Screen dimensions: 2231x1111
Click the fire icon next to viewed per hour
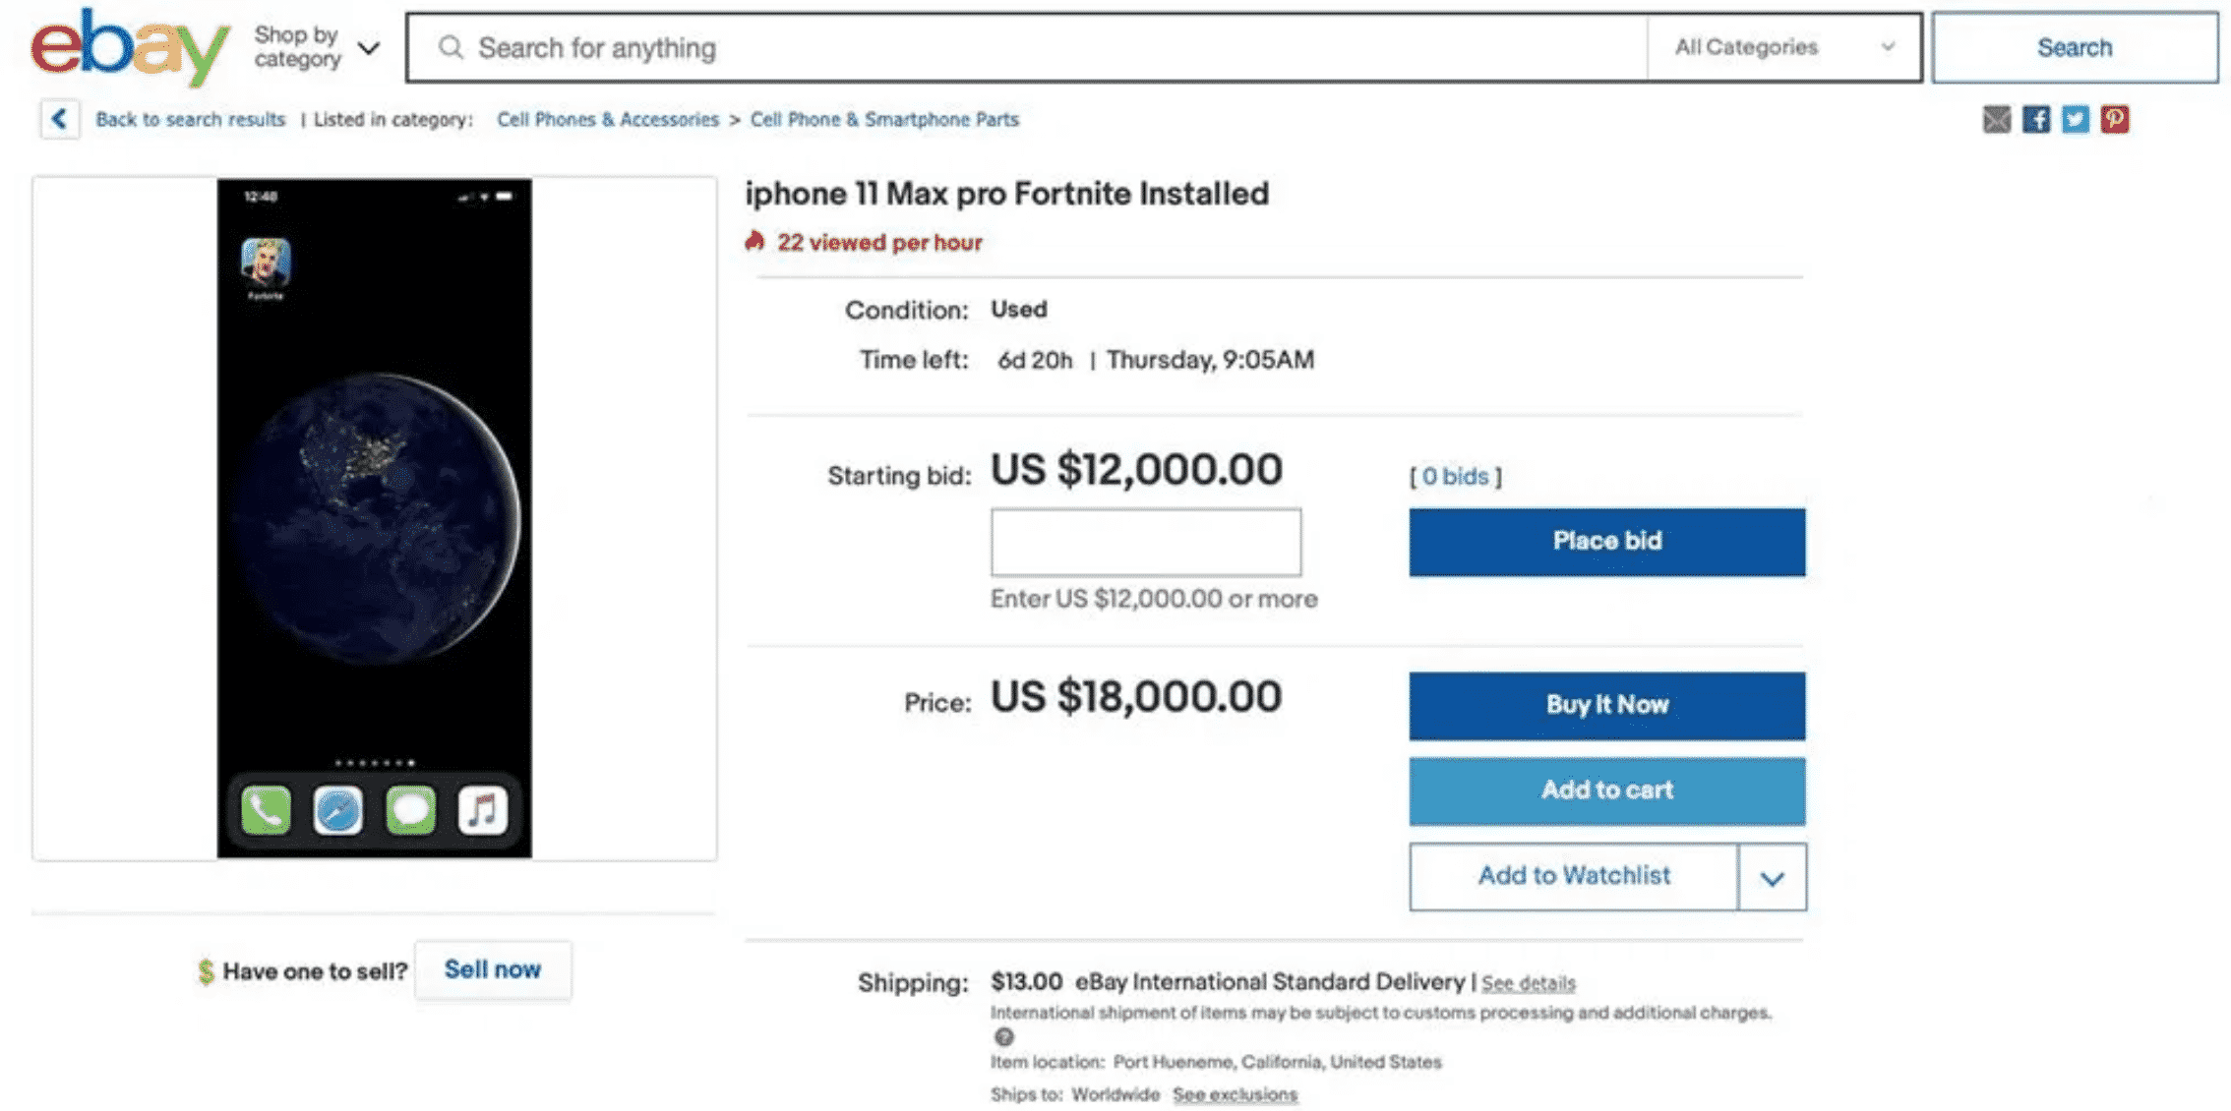click(x=754, y=241)
